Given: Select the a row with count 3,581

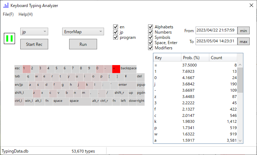Looking at the screenshot, I should [x=195, y=140].
